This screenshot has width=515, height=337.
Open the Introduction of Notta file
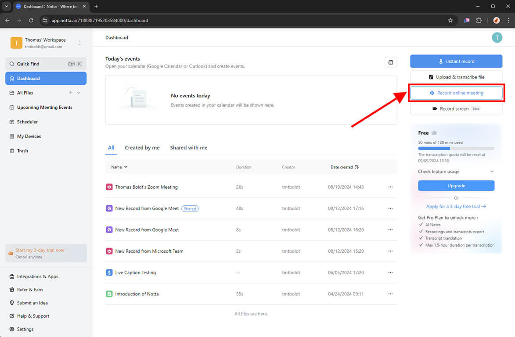pos(137,294)
